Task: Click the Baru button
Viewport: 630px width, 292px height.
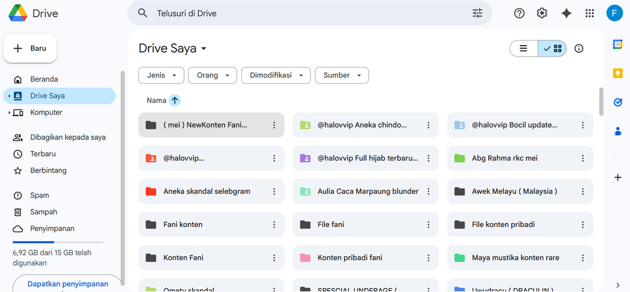Action: tap(30, 49)
